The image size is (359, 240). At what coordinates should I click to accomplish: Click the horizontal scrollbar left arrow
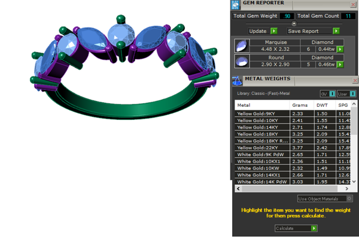click(238, 189)
